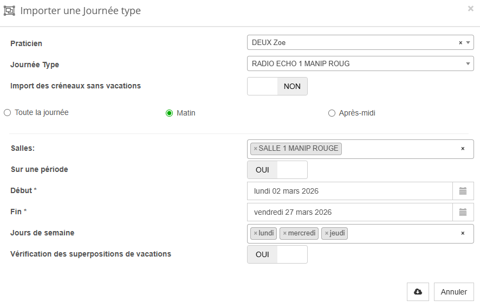The image size is (480, 307).
Task: Select the Matin radio option
Action: (x=169, y=113)
